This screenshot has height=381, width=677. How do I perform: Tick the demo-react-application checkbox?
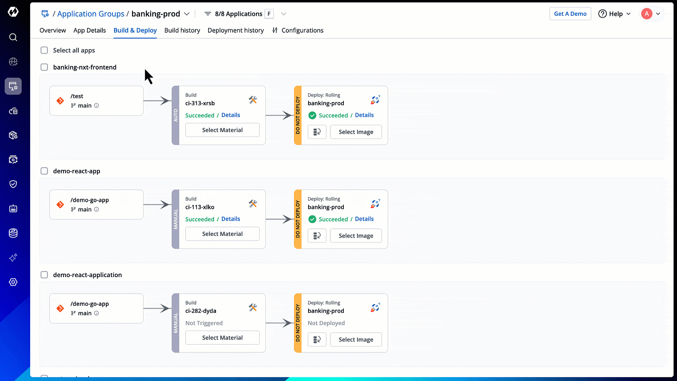tap(44, 275)
